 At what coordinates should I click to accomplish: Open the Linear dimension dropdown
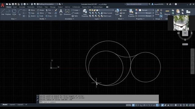(80, 10)
